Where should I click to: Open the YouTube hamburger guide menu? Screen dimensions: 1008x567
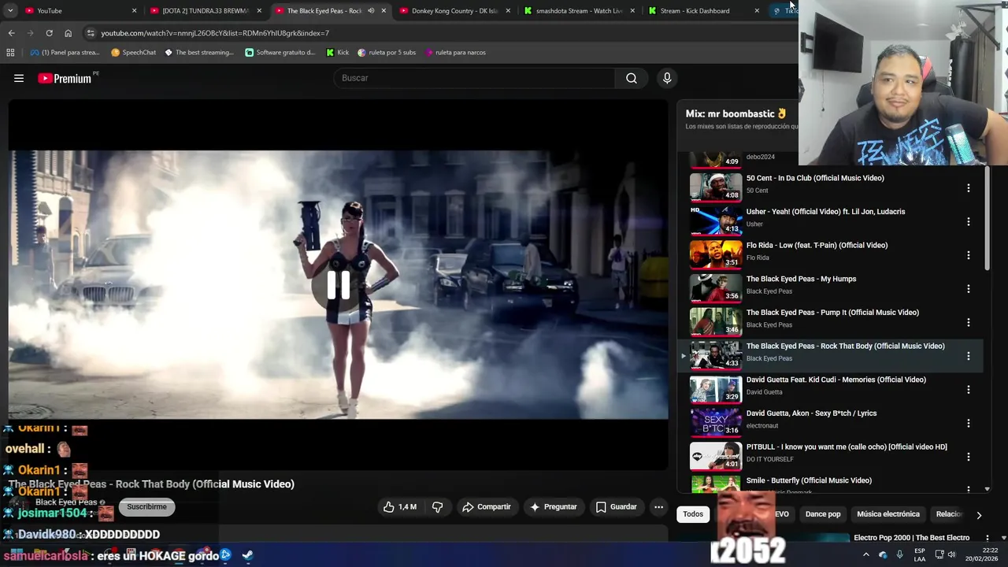tap(19, 78)
